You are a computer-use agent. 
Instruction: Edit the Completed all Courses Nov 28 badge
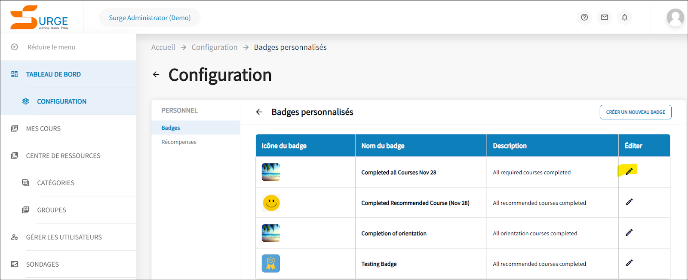[x=629, y=171]
